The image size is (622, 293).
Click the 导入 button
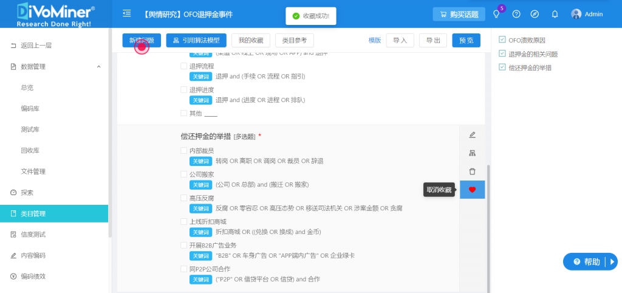tap(400, 40)
